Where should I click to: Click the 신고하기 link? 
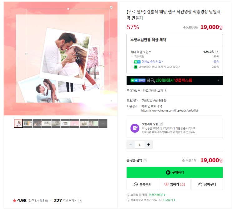(169, 200)
